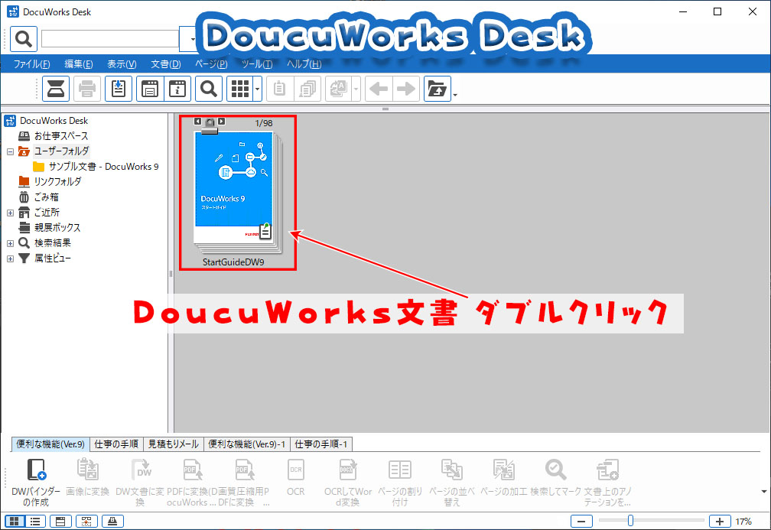This screenshot has width=771, height=530.
Task: Expand the 検索結果 tree node
Action: point(11,243)
